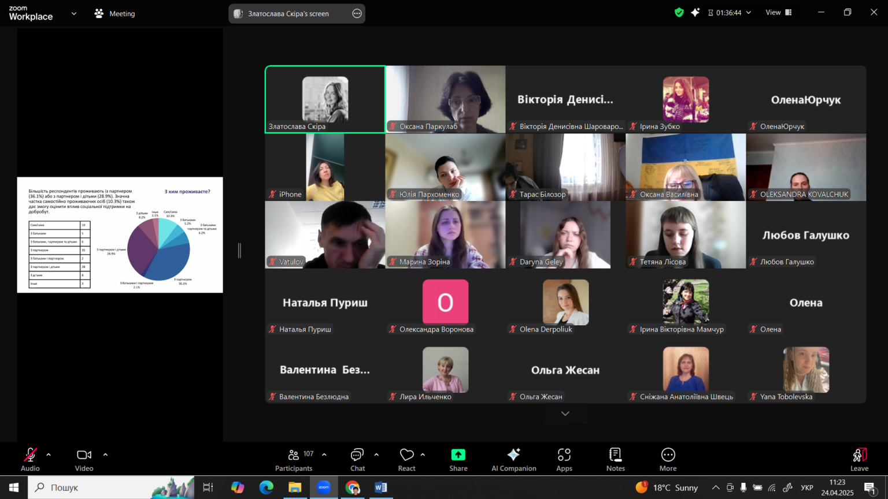Expand video options arrow next to Video

coord(105,455)
